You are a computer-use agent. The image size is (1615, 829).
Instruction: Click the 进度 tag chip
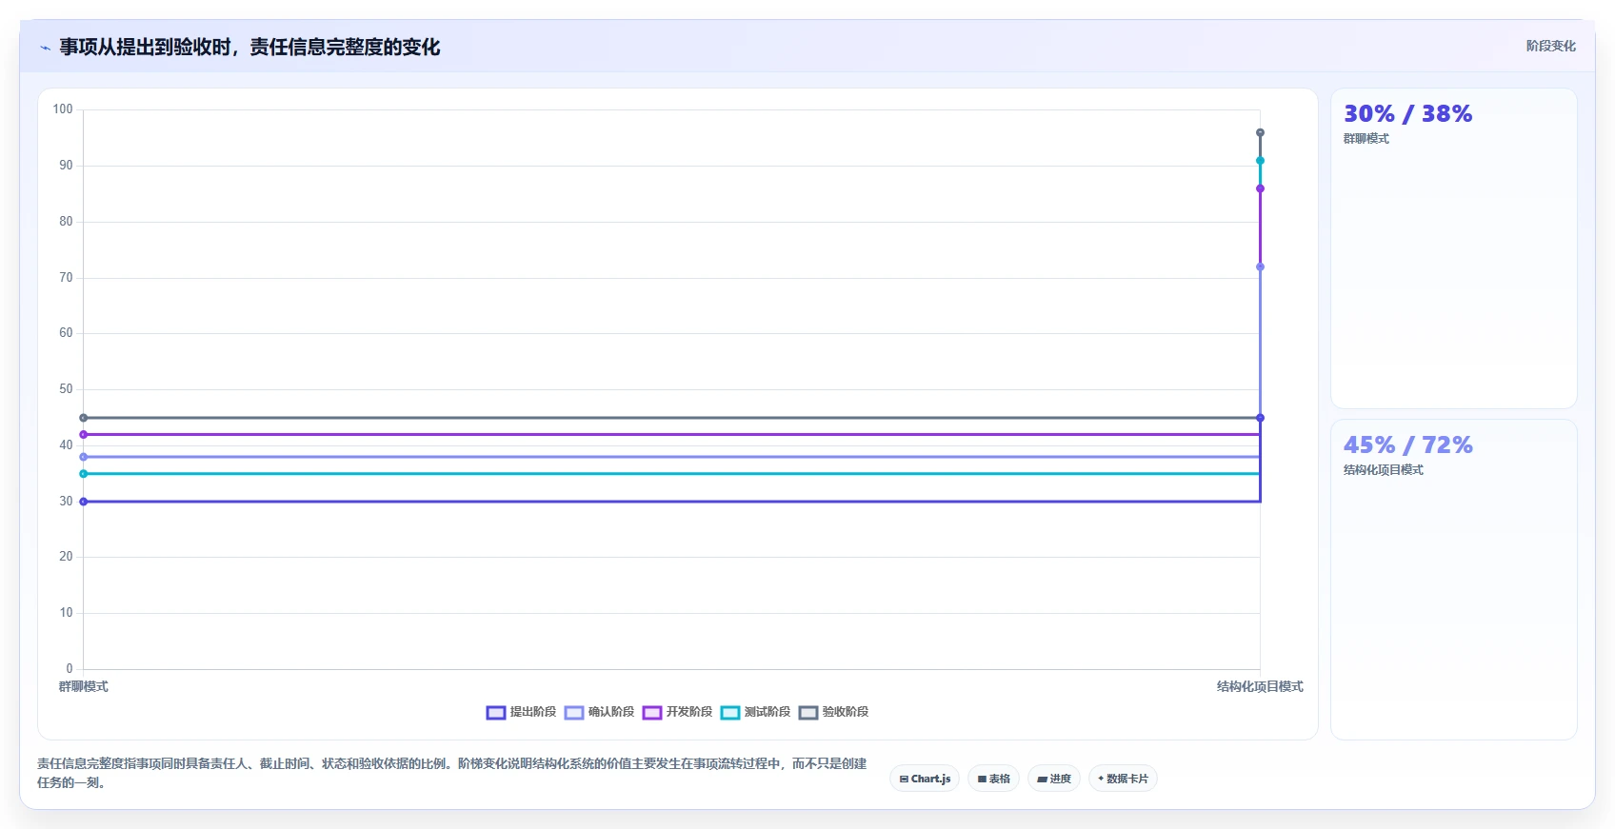1054,779
